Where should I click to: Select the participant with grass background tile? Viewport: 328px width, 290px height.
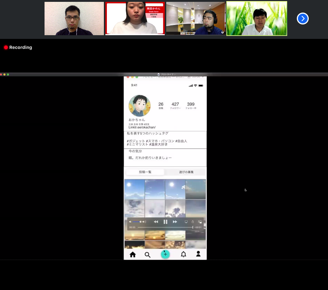(x=257, y=19)
